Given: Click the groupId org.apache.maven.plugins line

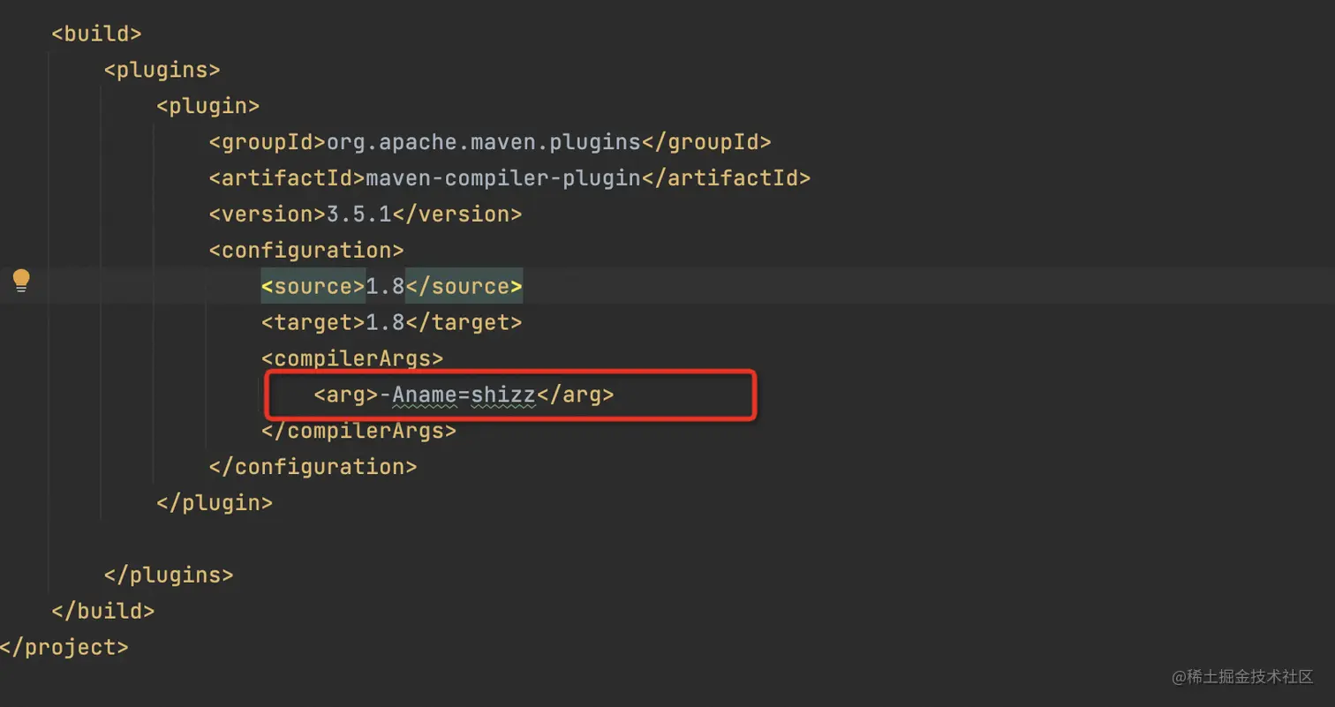Looking at the screenshot, I should [490, 142].
